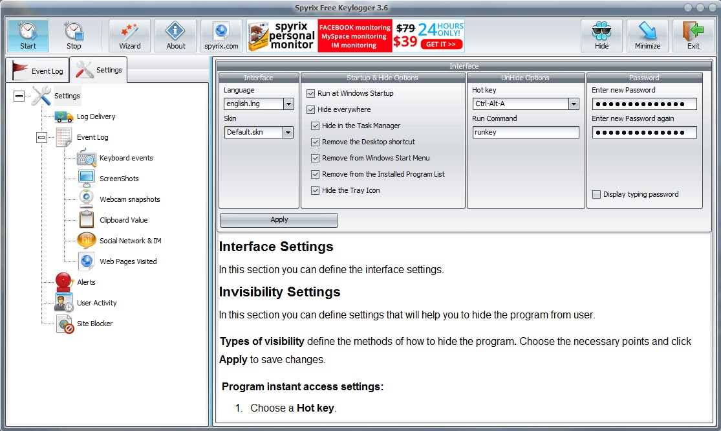Switch to the Event Log tab
The height and width of the screenshot is (431, 721).
click(38, 71)
